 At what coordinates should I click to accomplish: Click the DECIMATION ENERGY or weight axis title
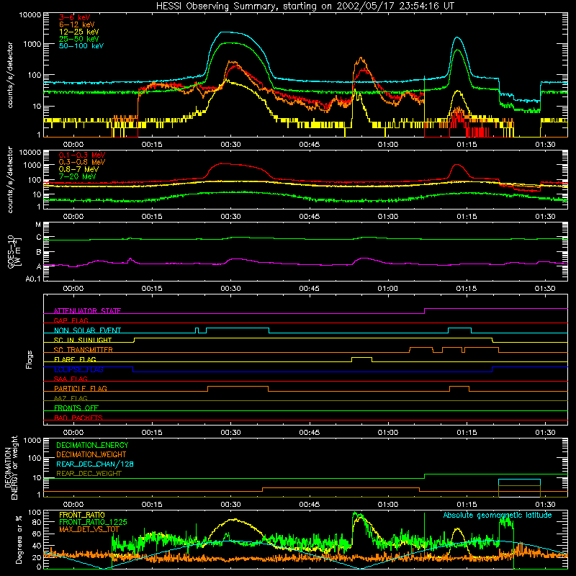[11, 467]
